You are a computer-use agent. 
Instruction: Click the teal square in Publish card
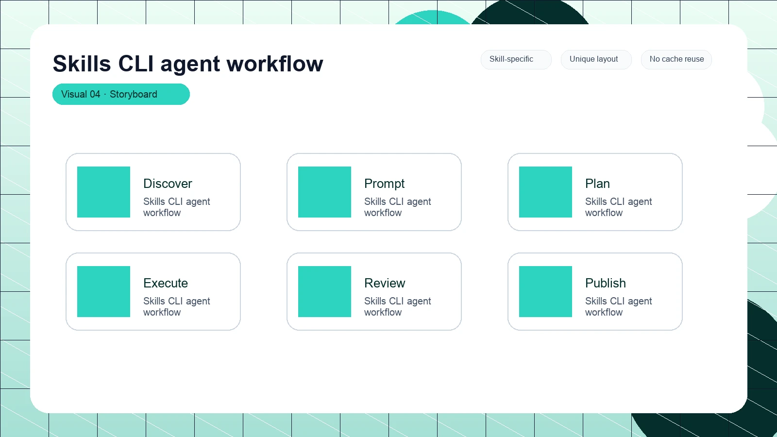545,291
